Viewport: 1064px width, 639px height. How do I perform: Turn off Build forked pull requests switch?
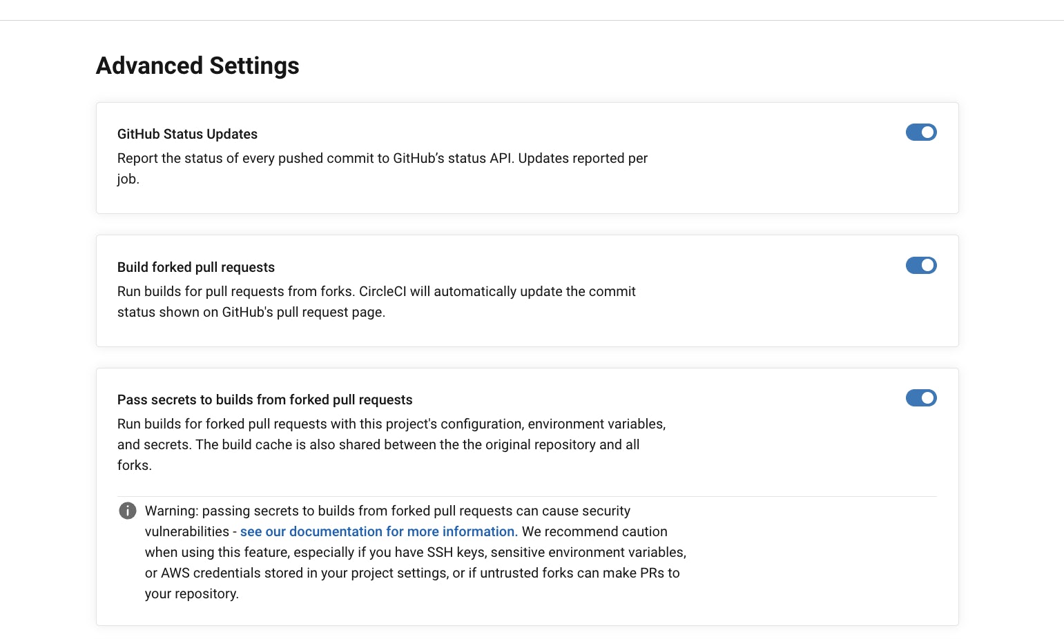[921, 266]
